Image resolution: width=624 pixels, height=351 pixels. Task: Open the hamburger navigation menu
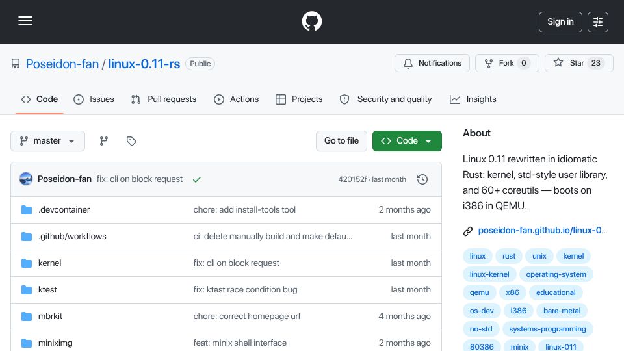tap(25, 21)
